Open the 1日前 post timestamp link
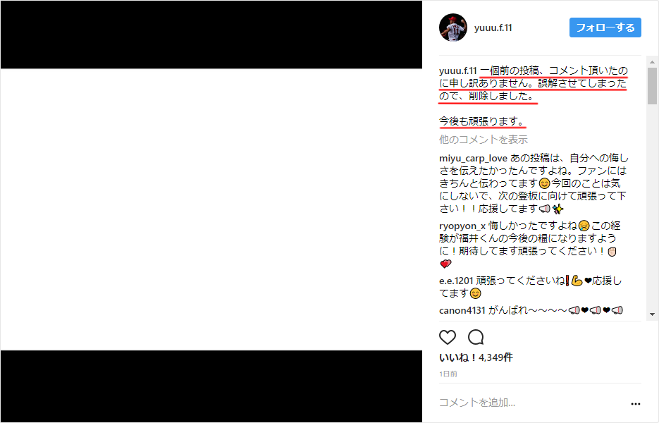The image size is (659, 423). coord(448,374)
